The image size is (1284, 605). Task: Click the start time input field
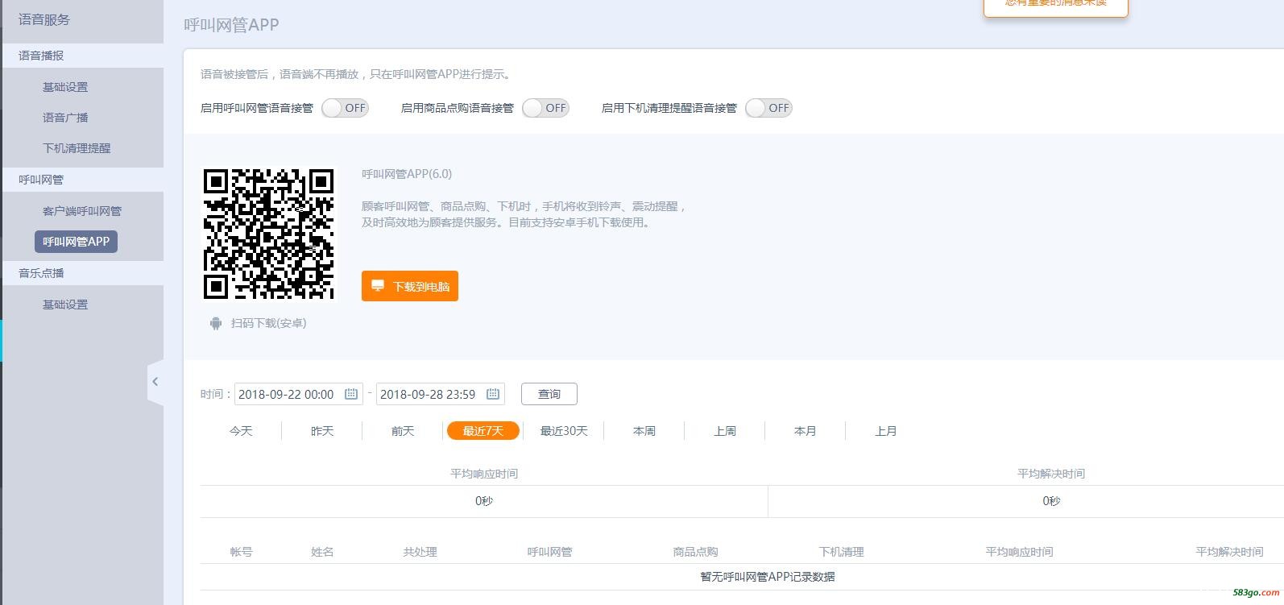point(287,394)
